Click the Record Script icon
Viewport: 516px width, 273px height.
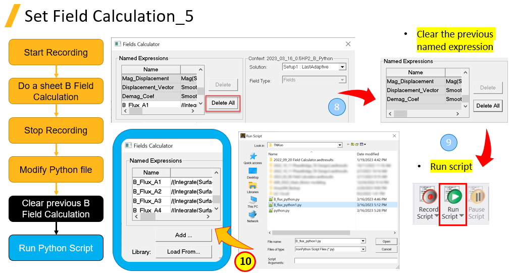click(428, 196)
